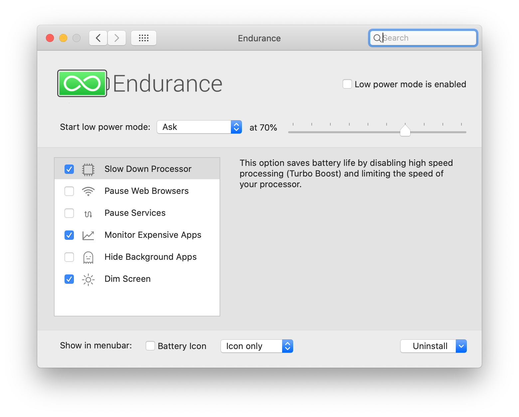The height and width of the screenshot is (417, 519).
Task: Open the Icon only dropdown
Action: pos(257,346)
